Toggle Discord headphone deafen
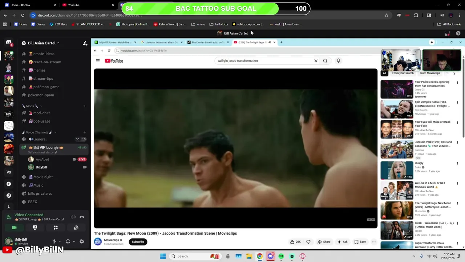The width and height of the screenshot is (465, 262). click(68, 241)
